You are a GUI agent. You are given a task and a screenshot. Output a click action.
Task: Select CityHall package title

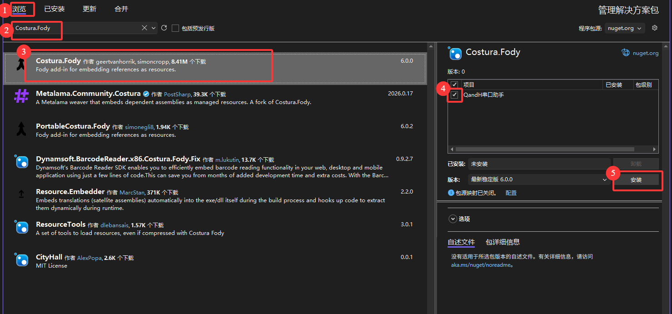click(x=49, y=257)
